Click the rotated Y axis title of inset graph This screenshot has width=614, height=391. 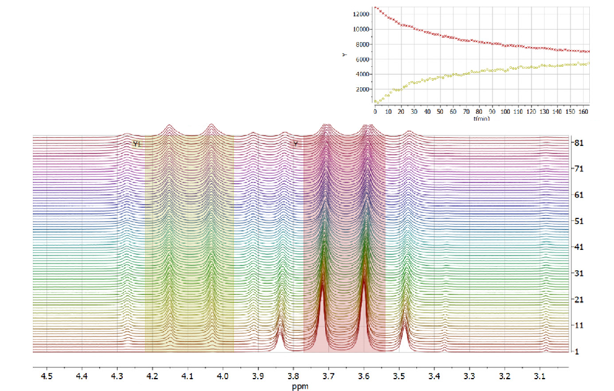(344, 54)
